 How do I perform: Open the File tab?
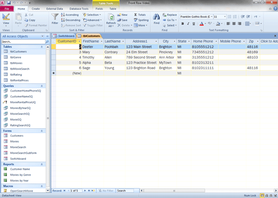tap(7, 9)
